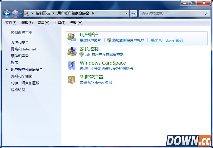Screen dimensions: 213x148
Task: Expand the arrow after 控制面板 in breadcrumb
Action: tap(54, 13)
